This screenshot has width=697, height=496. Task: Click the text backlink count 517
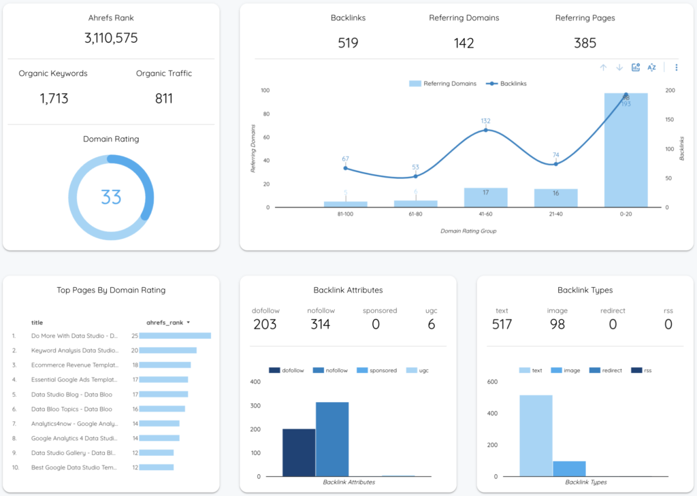[x=502, y=325]
